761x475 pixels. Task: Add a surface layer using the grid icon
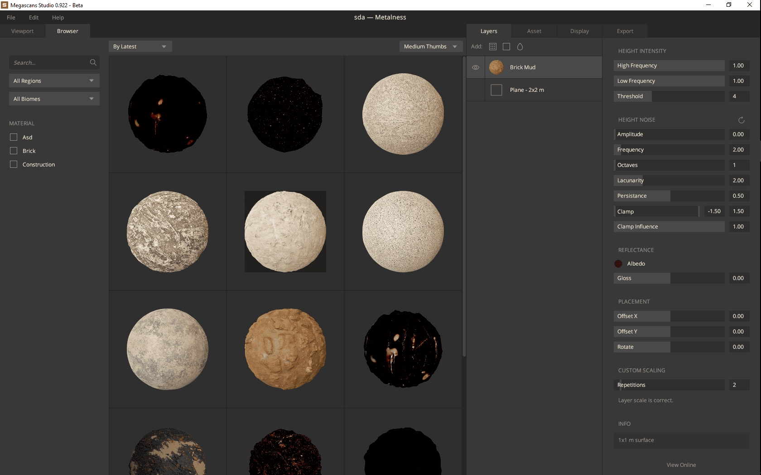point(493,47)
